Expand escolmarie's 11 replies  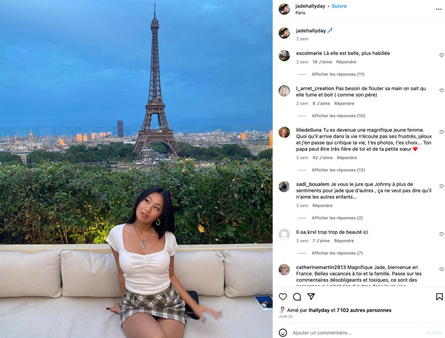pos(338,74)
